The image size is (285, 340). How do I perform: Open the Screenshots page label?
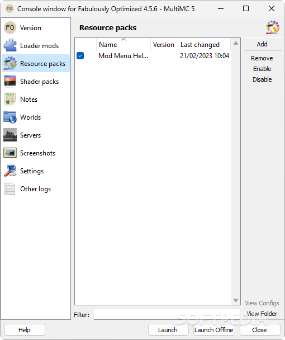click(x=37, y=153)
